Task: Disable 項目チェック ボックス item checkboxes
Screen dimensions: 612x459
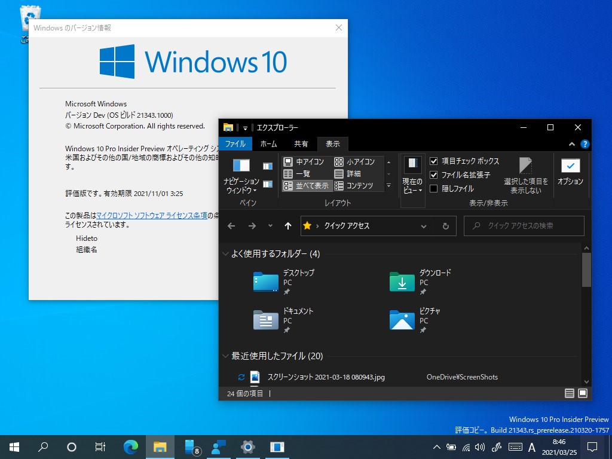Action: [x=433, y=161]
